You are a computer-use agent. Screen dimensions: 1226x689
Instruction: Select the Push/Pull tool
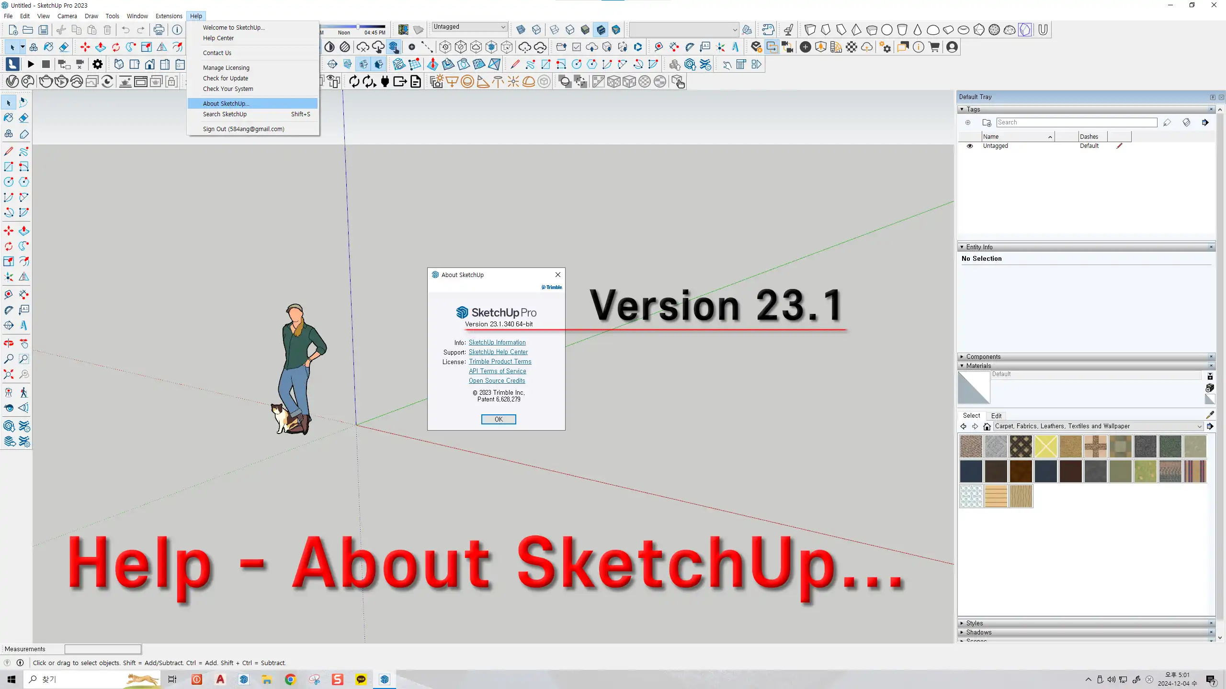tap(24, 231)
